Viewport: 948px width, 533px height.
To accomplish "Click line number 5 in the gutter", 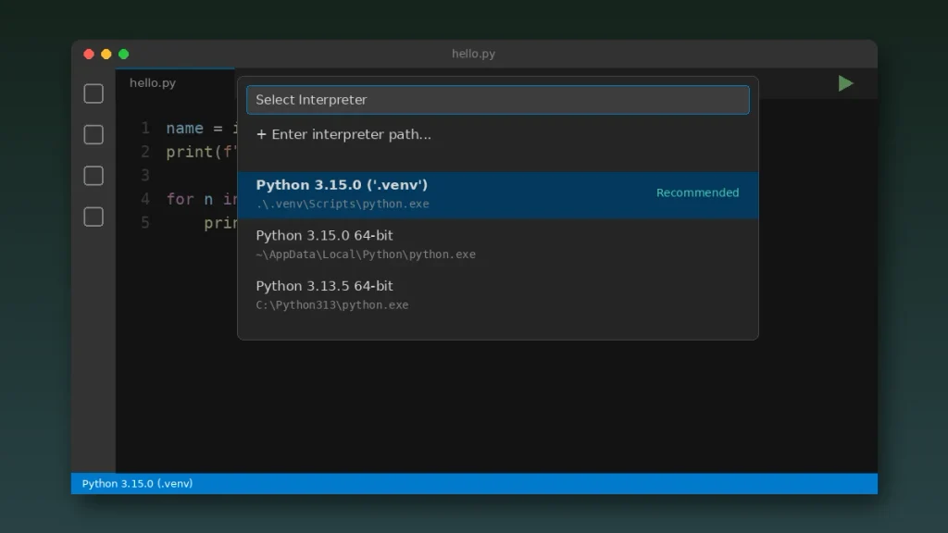I will pos(145,222).
